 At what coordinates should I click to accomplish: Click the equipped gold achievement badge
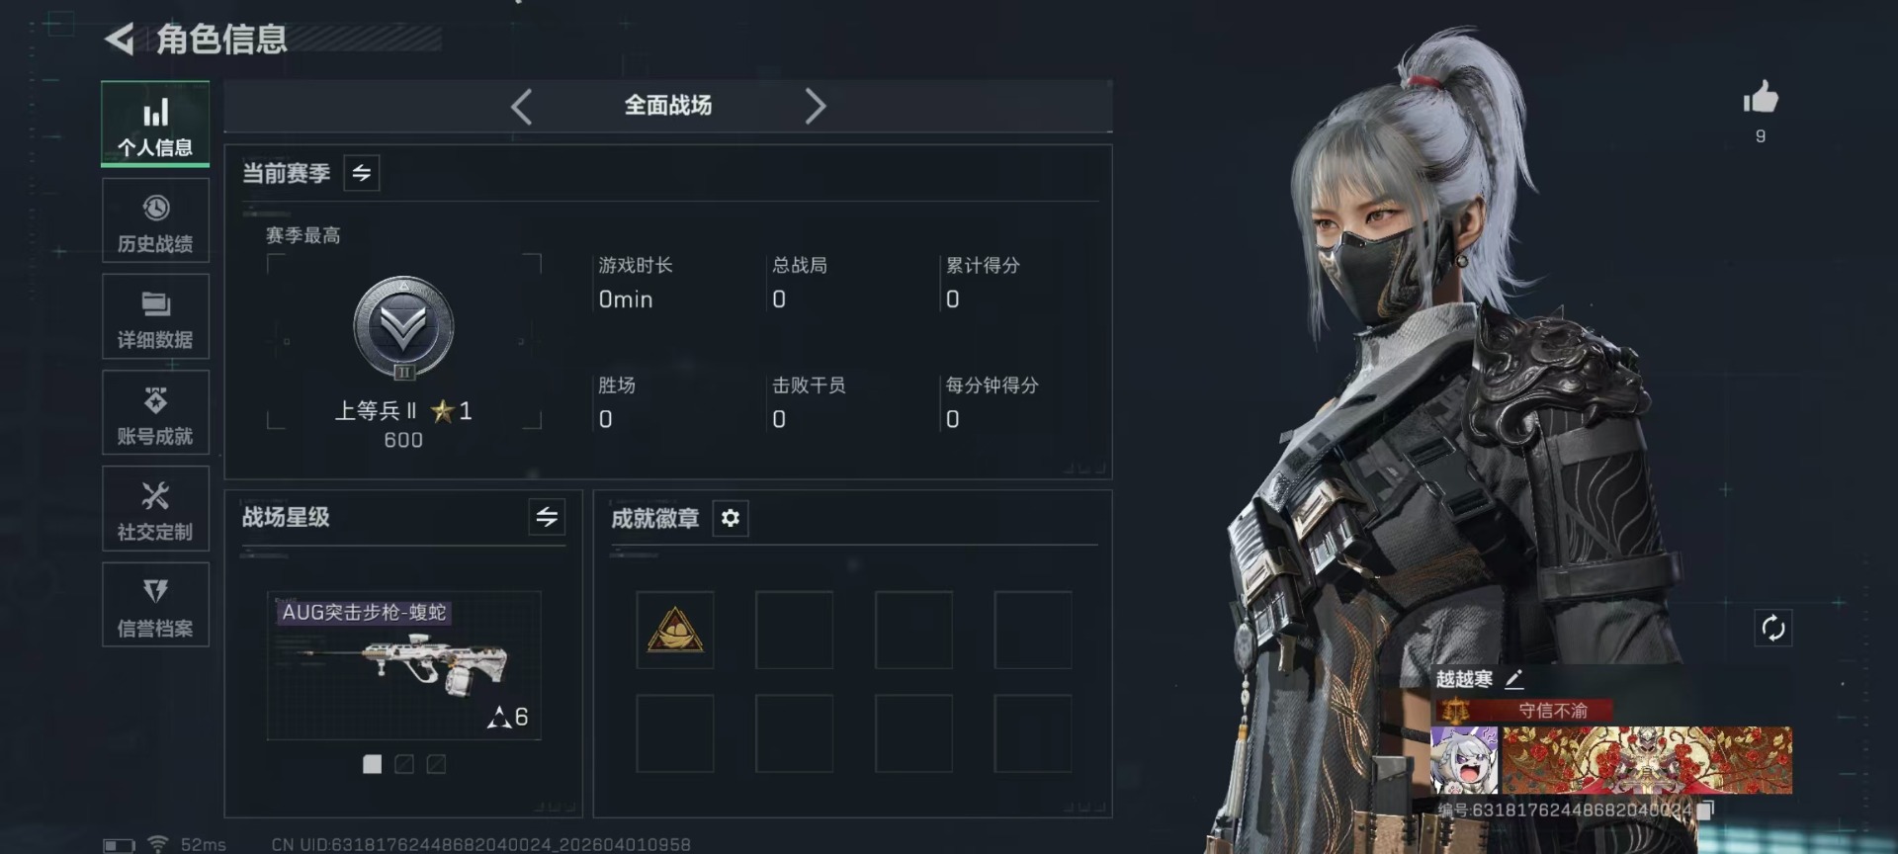675,630
